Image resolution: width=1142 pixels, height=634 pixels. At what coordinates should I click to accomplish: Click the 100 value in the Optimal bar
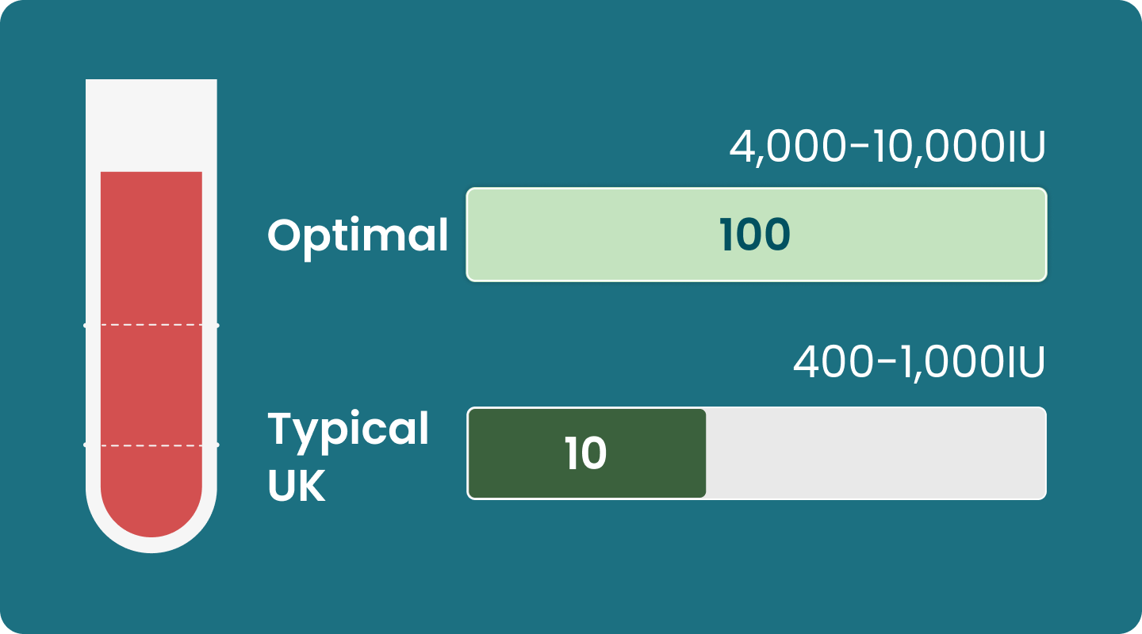click(x=754, y=235)
